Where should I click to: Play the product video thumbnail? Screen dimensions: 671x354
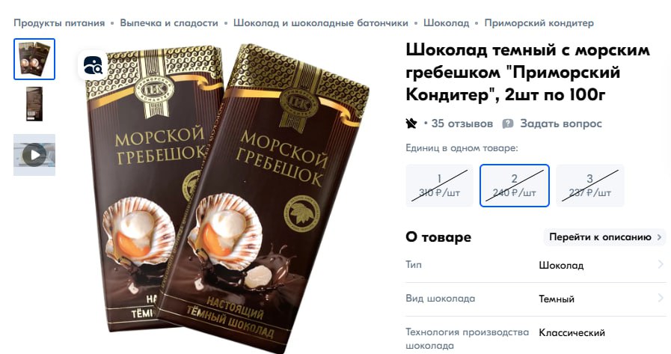tap(34, 154)
